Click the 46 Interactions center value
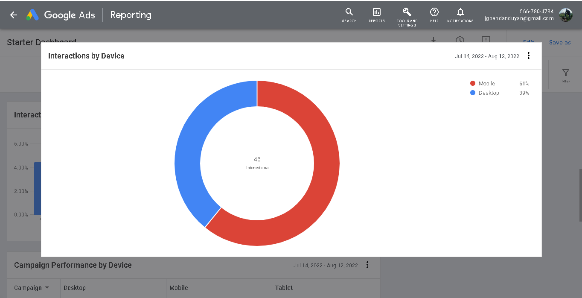Viewport: 582px width, 298px height. pyautogui.click(x=257, y=163)
